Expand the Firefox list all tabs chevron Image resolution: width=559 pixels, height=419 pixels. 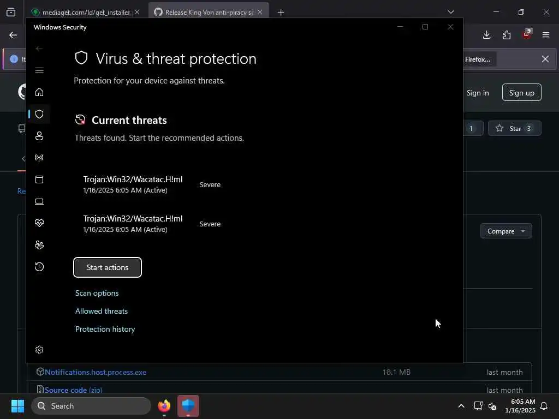pos(450,12)
